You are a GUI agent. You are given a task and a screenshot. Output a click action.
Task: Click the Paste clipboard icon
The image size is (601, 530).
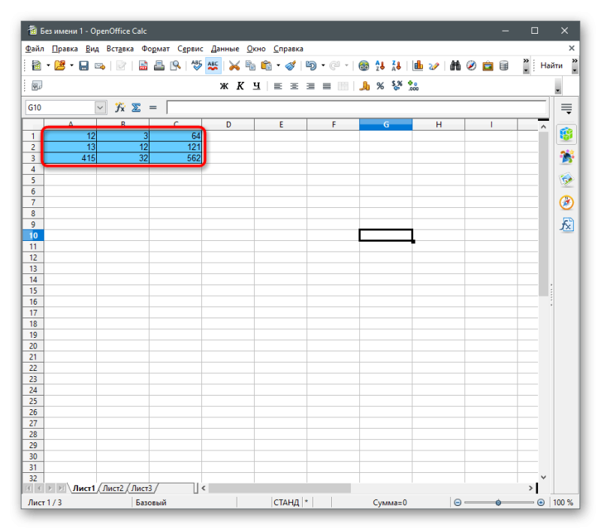click(x=266, y=66)
